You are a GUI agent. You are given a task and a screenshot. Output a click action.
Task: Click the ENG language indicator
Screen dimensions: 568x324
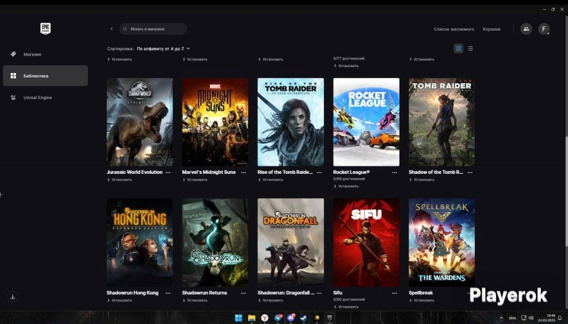(x=513, y=318)
